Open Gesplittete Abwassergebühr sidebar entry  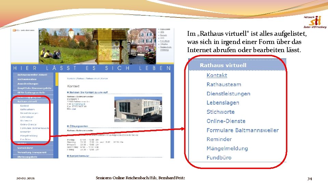35,88
